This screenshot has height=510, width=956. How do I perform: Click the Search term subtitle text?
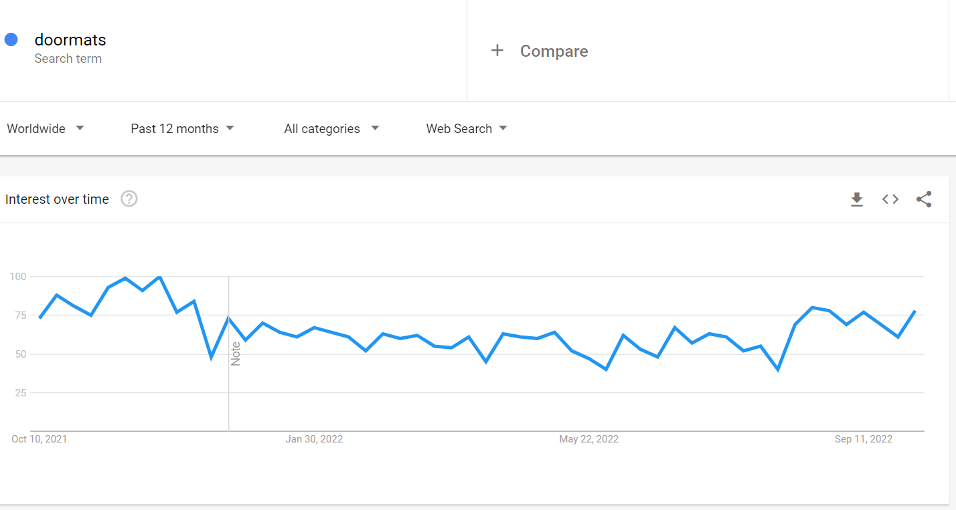[68, 59]
